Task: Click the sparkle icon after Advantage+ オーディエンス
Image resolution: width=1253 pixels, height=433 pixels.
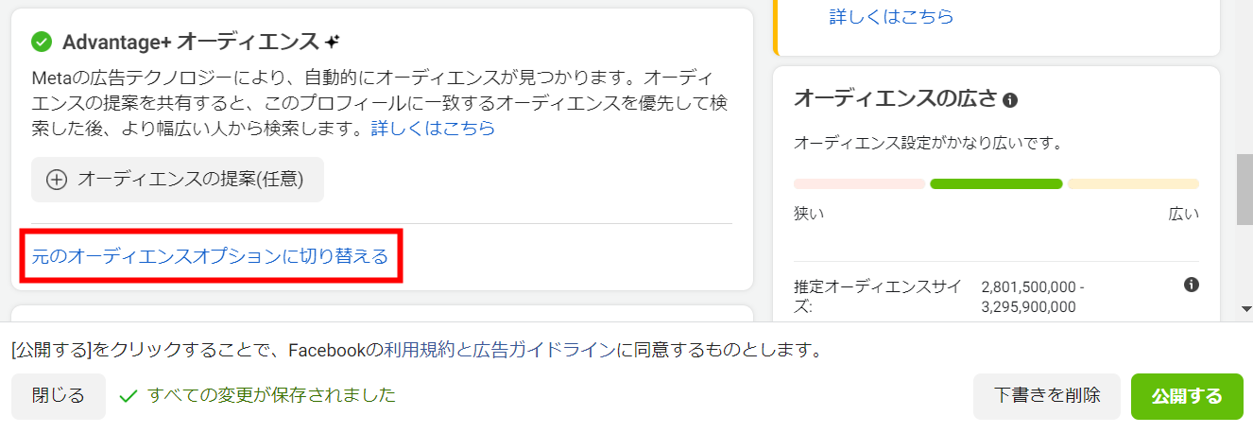Action: tap(332, 42)
